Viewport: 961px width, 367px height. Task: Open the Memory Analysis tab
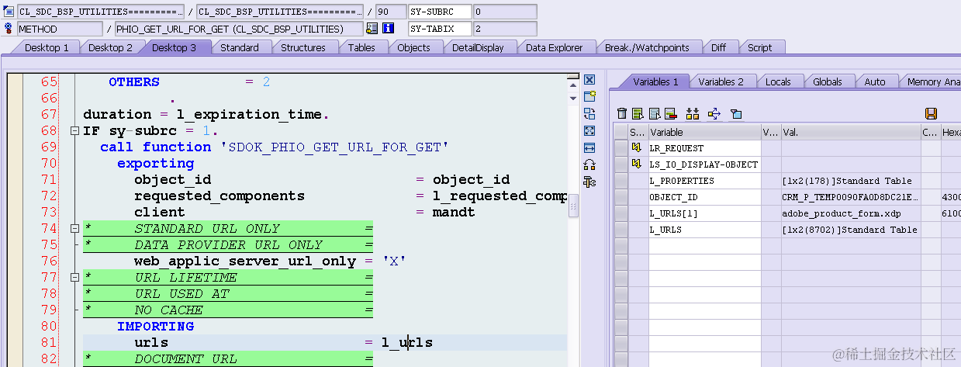pyautogui.click(x=930, y=81)
